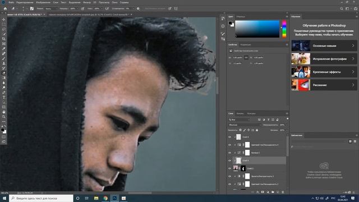The image size is (359, 202).
Task: Select the Dodge tool
Action: pyautogui.click(x=4, y=88)
